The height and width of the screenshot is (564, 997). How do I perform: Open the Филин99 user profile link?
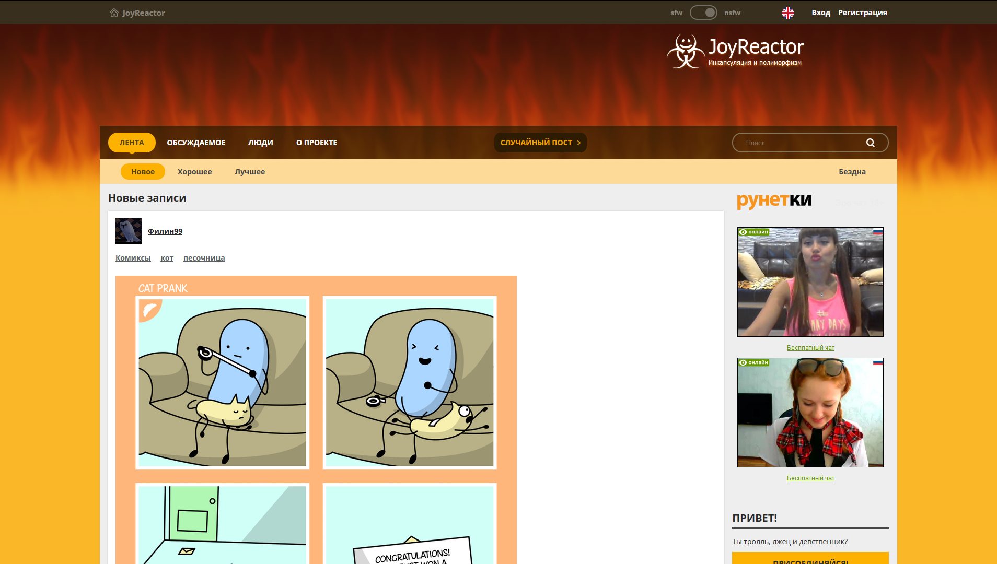point(165,231)
